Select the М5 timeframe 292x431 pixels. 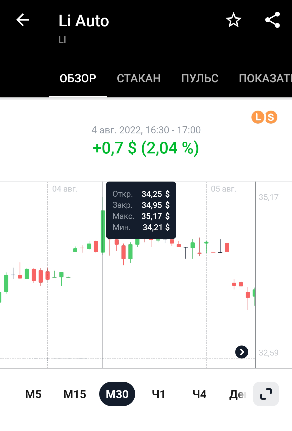click(33, 394)
